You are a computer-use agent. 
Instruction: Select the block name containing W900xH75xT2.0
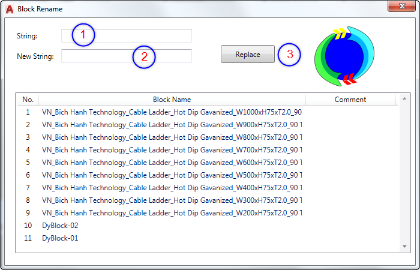[172, 125]
